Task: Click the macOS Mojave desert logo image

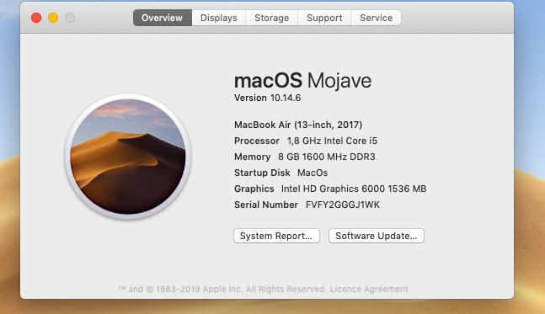Action: coord(128,157)
